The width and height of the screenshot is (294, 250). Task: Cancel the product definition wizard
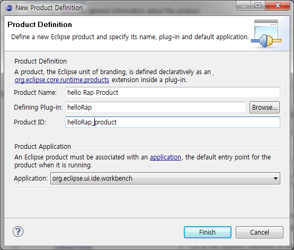click(260, 233)
